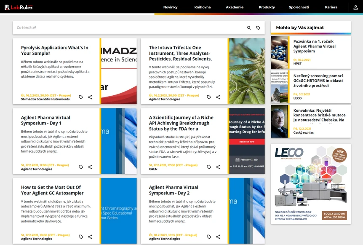Viewport: 363px width, 245px height.
Task: Share the Intuvo Trifecta webinar
Action: click(x=218, y=97)
